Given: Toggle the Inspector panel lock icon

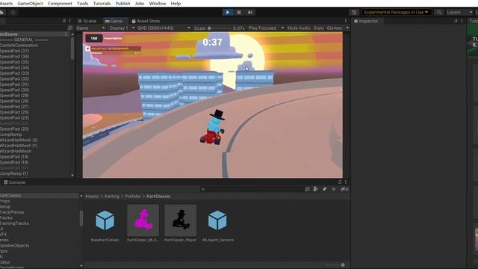Looking at the screenshot, I should click(x=456, y=21).
